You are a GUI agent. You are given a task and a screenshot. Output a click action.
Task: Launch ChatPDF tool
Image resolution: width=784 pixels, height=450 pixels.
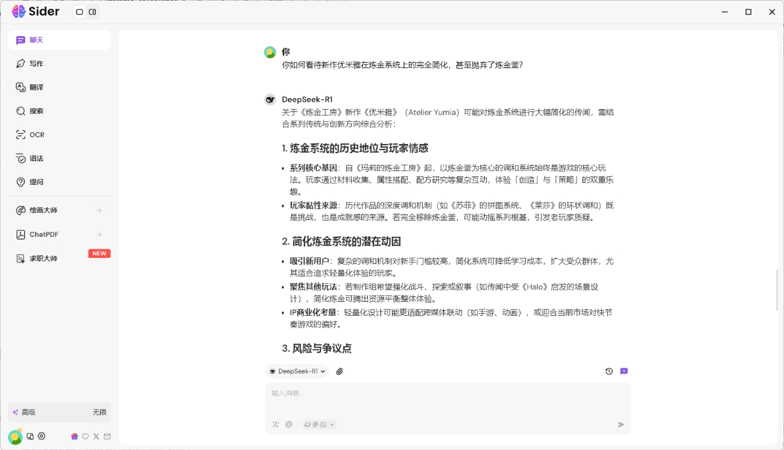(x=59, y=234)
